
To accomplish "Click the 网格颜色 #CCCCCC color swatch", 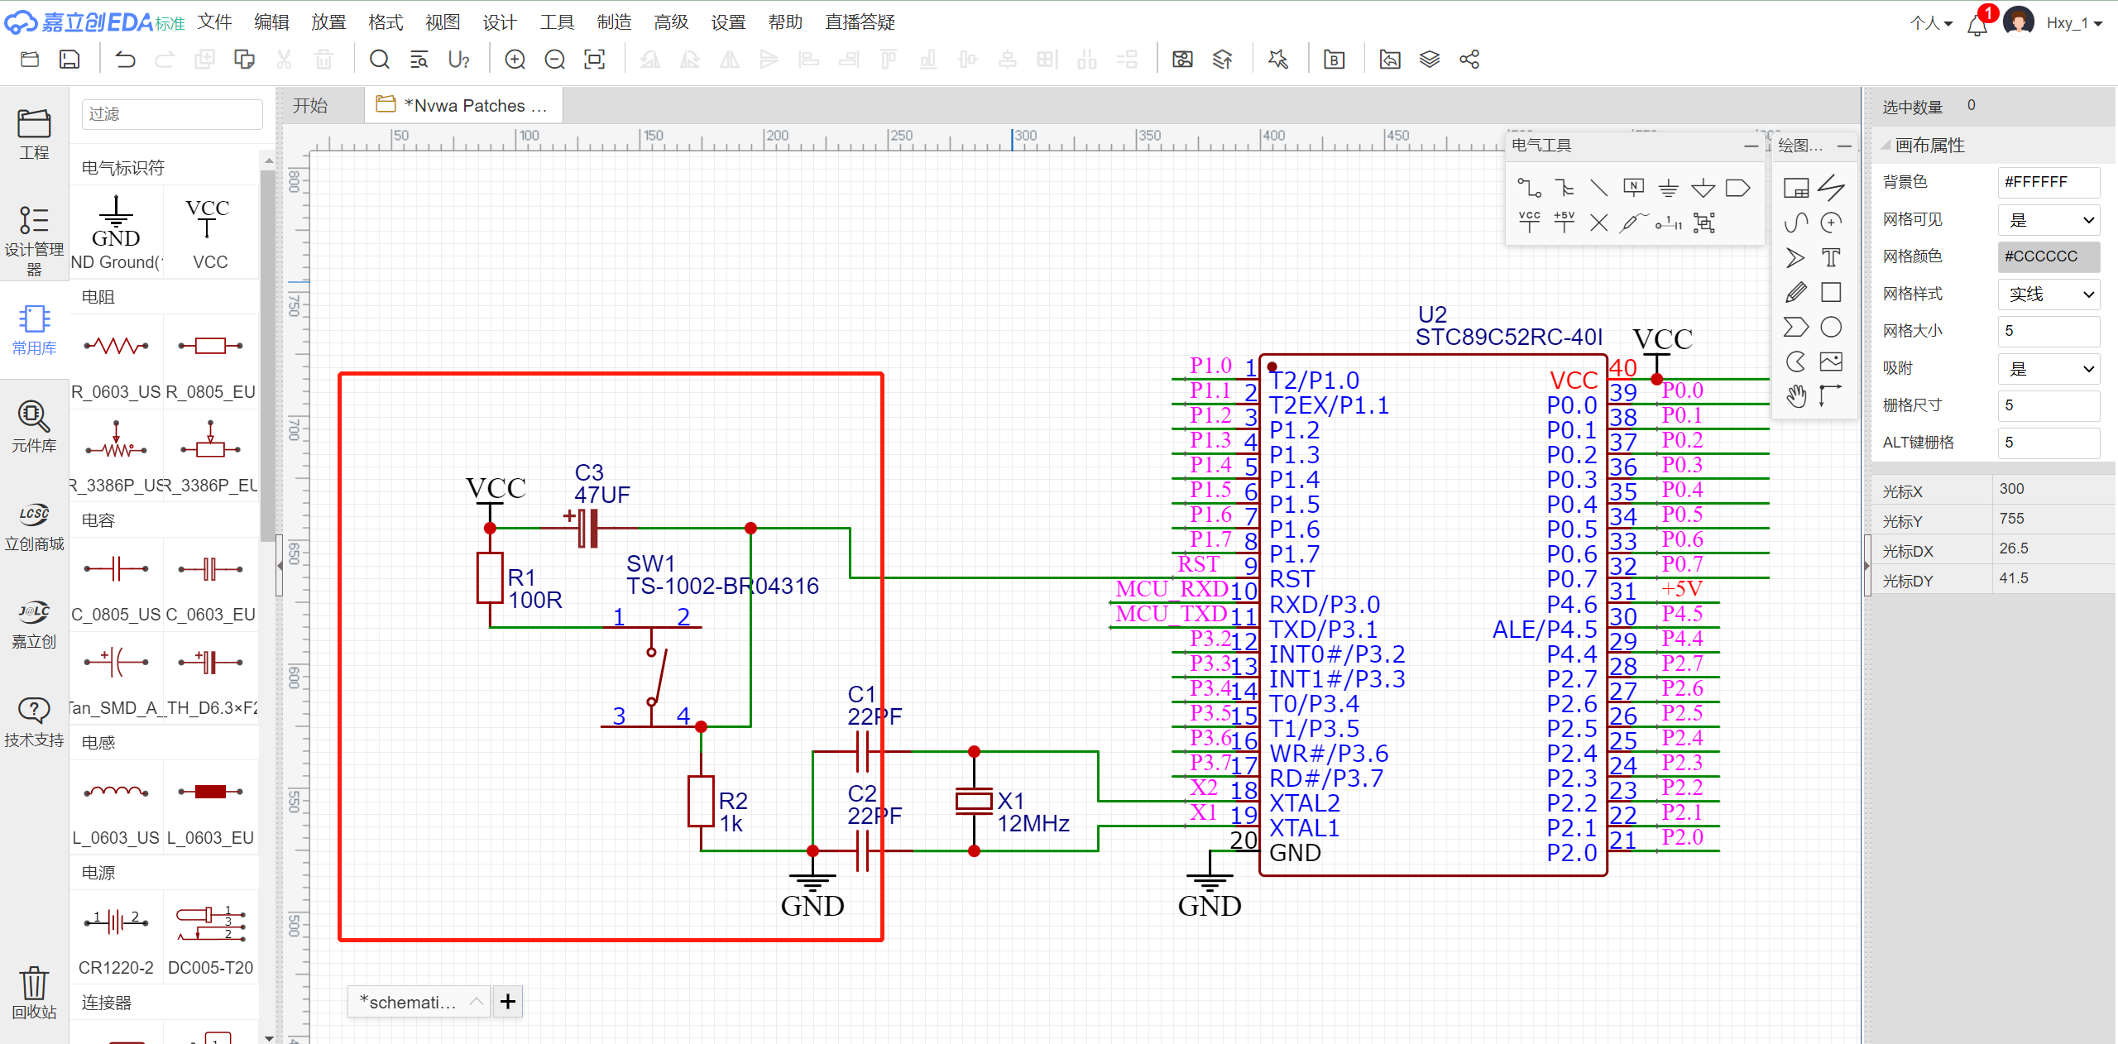I will pyautogui.click(x=2049, y=256).
